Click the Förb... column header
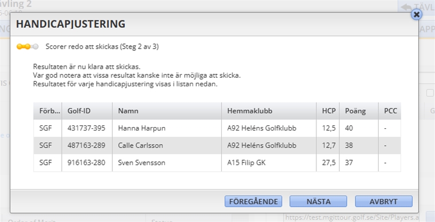Screen dimensions: 435x222 [x=48, y=111]
